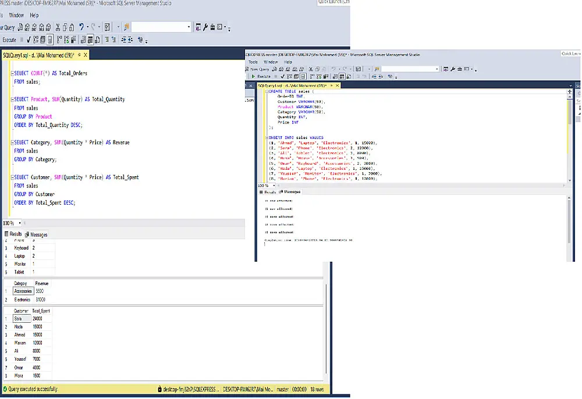Open Window menu in left window

pyautogui.click(x=16, y=15)
